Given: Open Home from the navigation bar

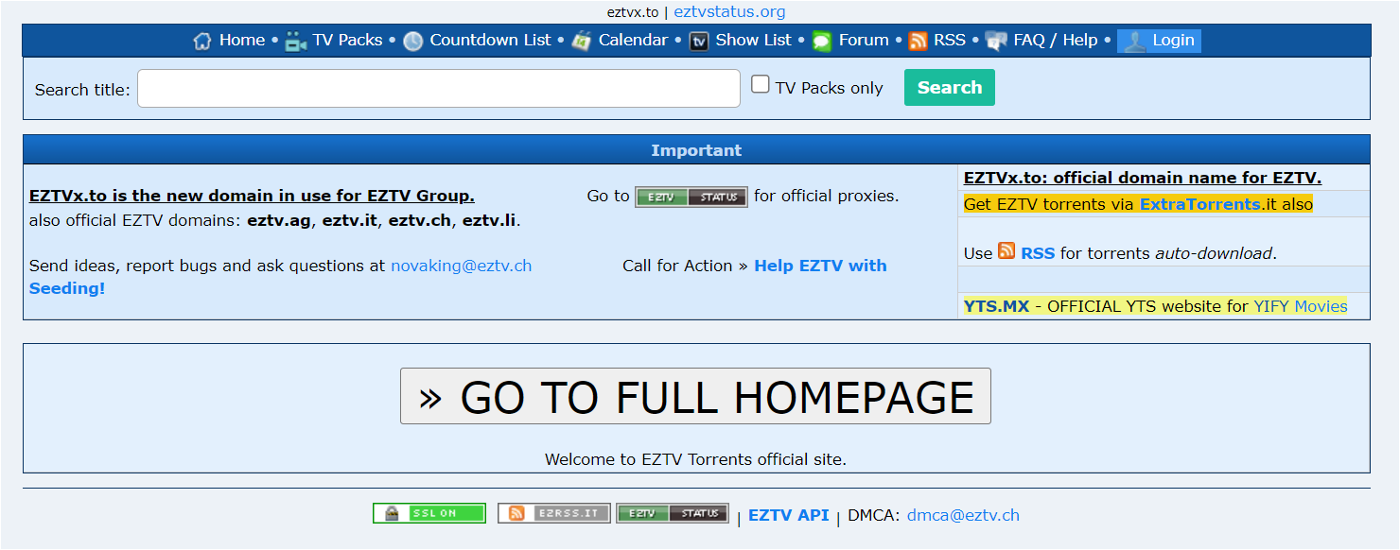Looking at the screenshot, I should click(242, 40).
